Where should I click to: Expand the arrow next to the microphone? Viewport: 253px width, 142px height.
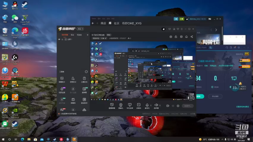pos(151,105)
